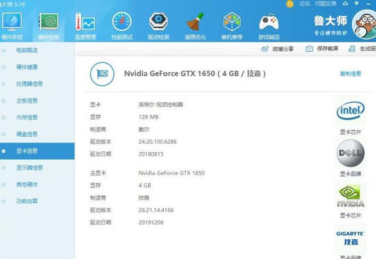
Task: Click the camera icon for 保存截屏
Action: [309, 49]
